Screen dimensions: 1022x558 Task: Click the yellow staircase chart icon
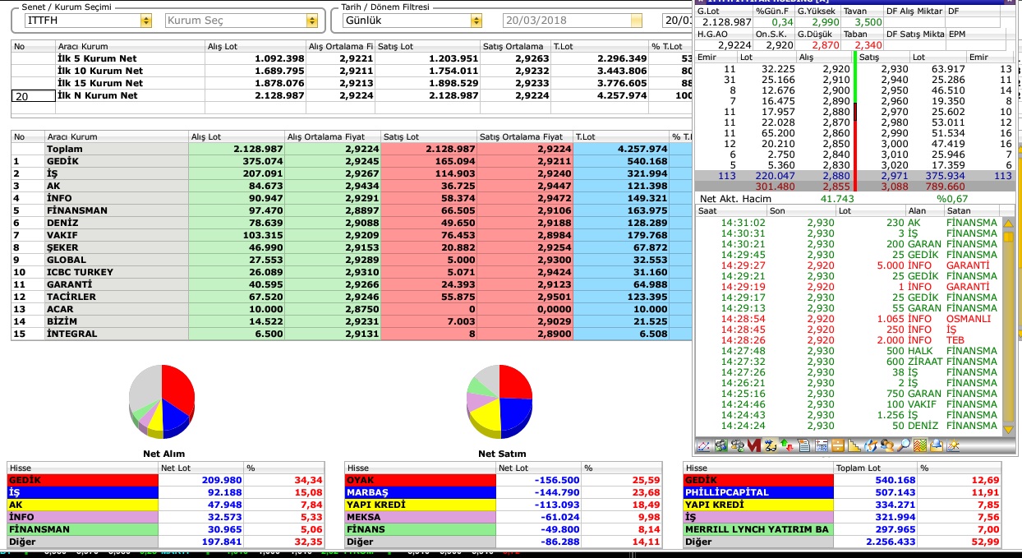coord(854,446)
